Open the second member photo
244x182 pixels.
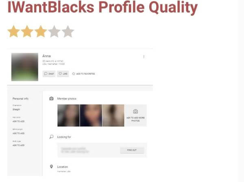[x=91, y=116]
